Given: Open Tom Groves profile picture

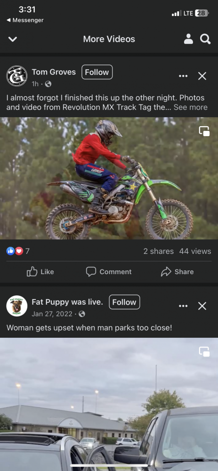Looking at the screenshot, I should (x=17, y=76).
